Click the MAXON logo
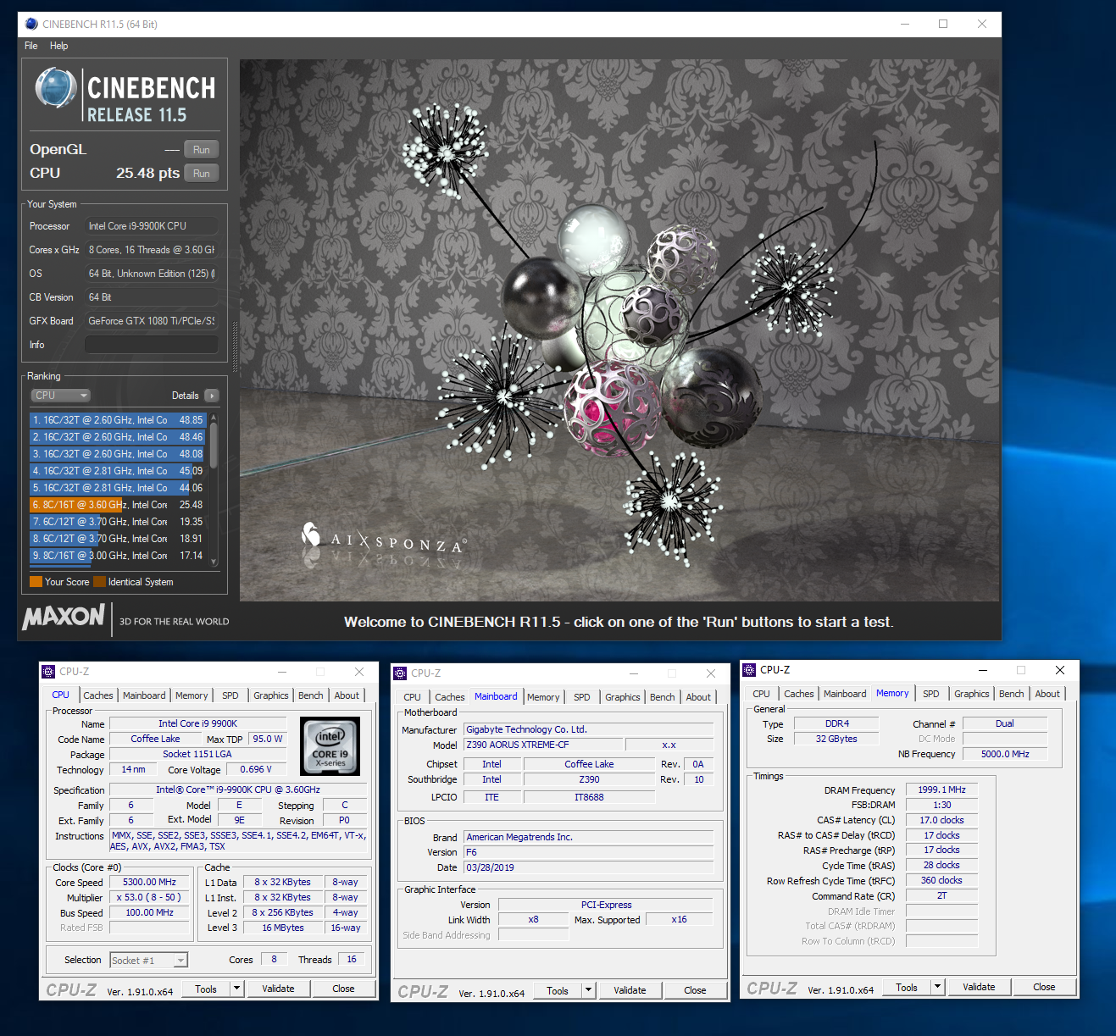Image resolution: width=1116 pixels, height=1036 pixels. coord(64,617)
